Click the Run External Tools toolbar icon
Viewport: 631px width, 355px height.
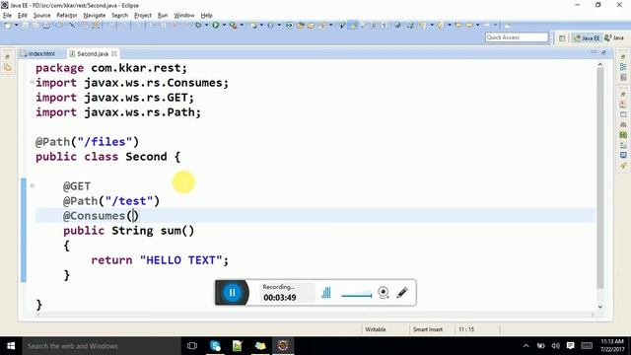coord(233,26)
